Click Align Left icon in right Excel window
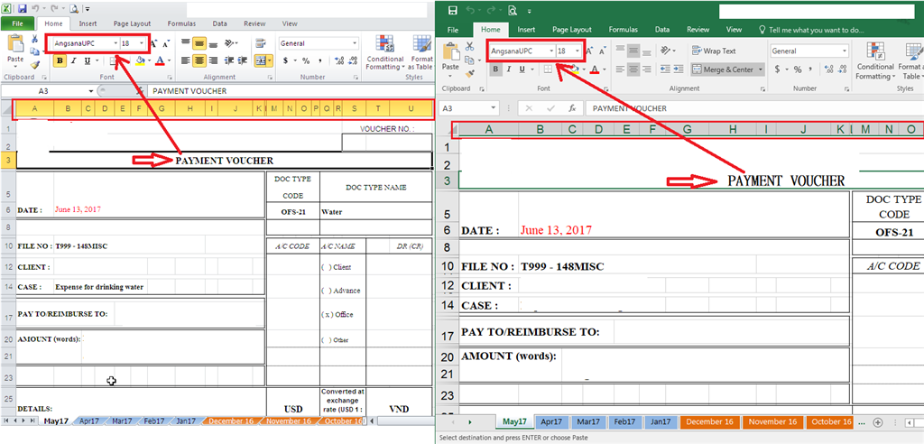 [x=621, y=69]
